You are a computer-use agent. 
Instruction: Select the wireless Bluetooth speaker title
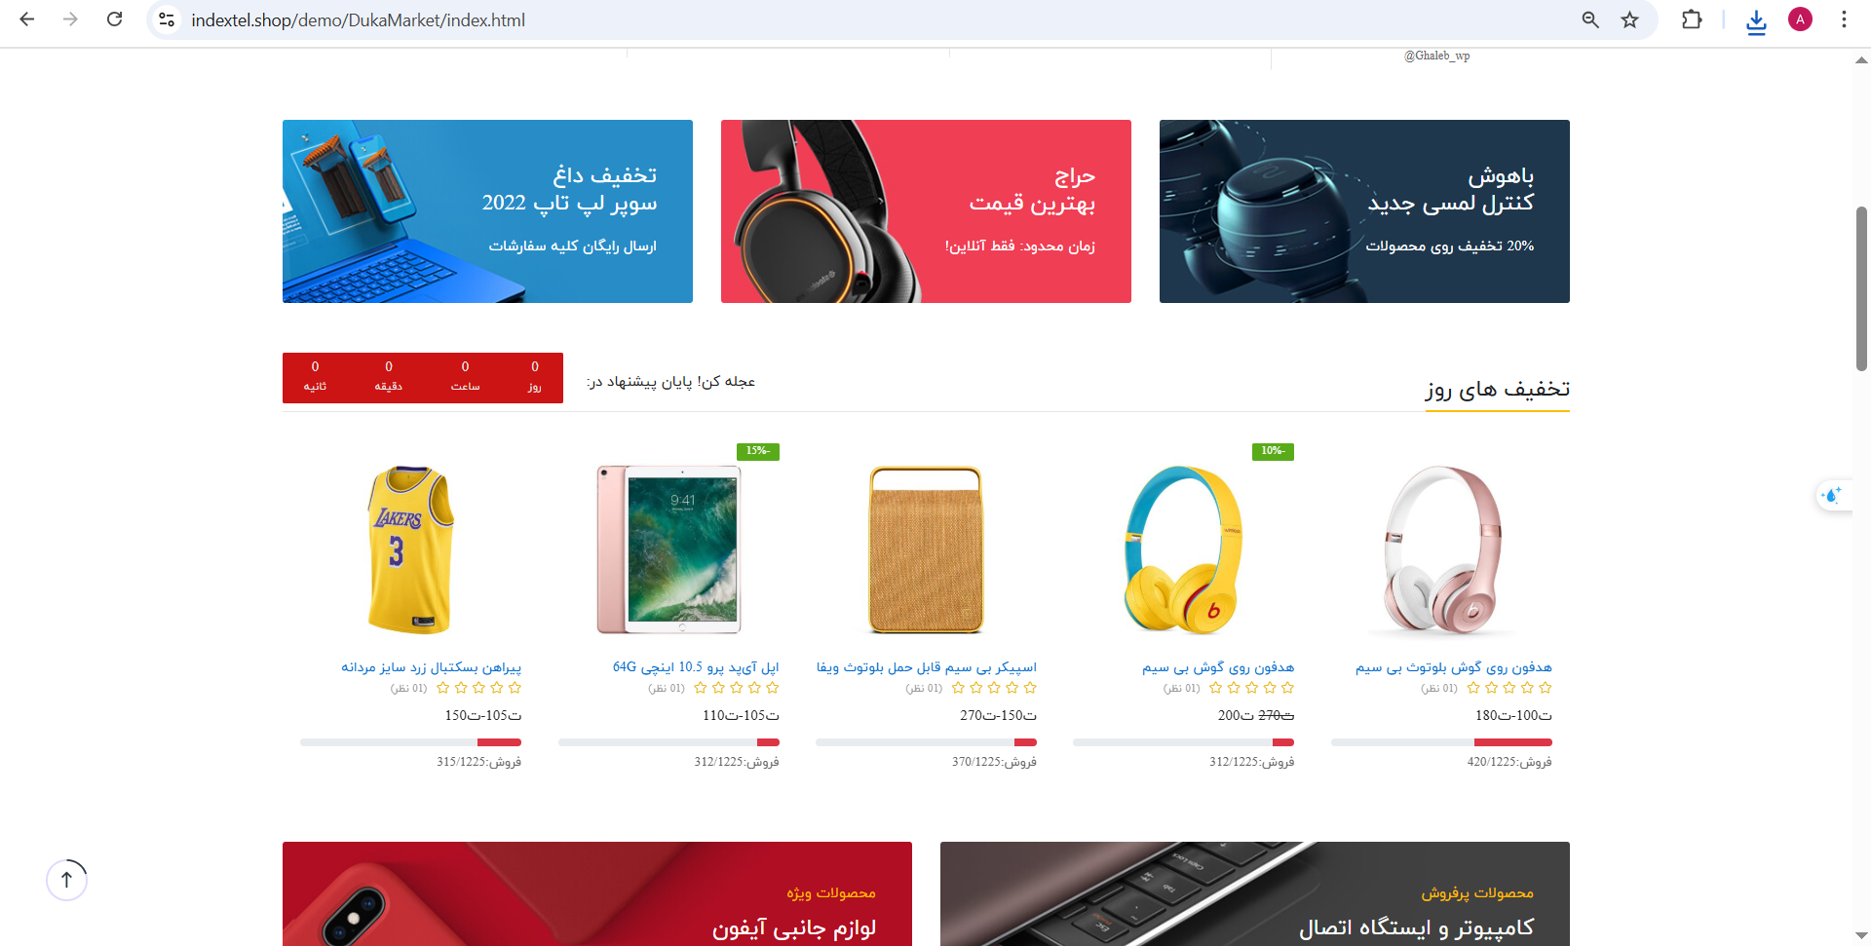[927, 667]
